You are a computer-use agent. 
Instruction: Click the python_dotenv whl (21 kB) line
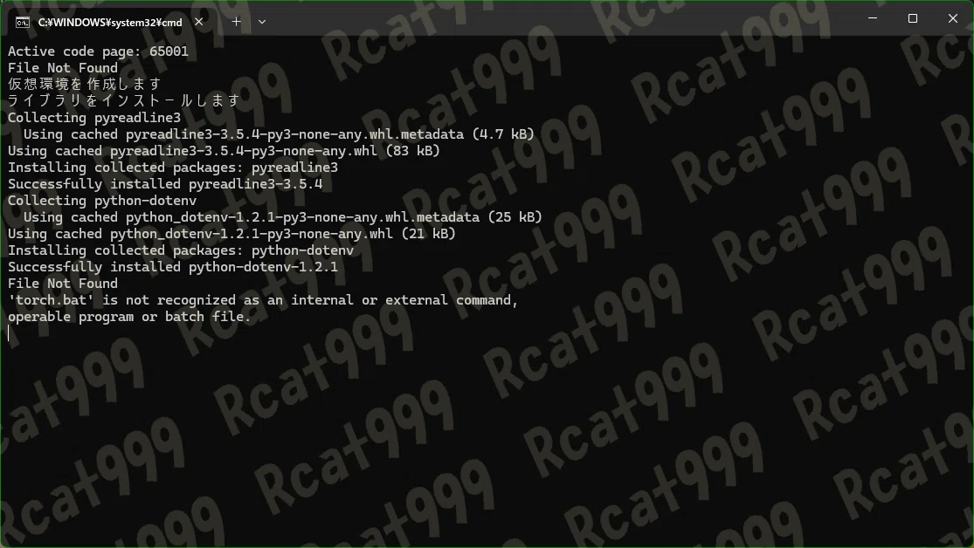(231, 234)
